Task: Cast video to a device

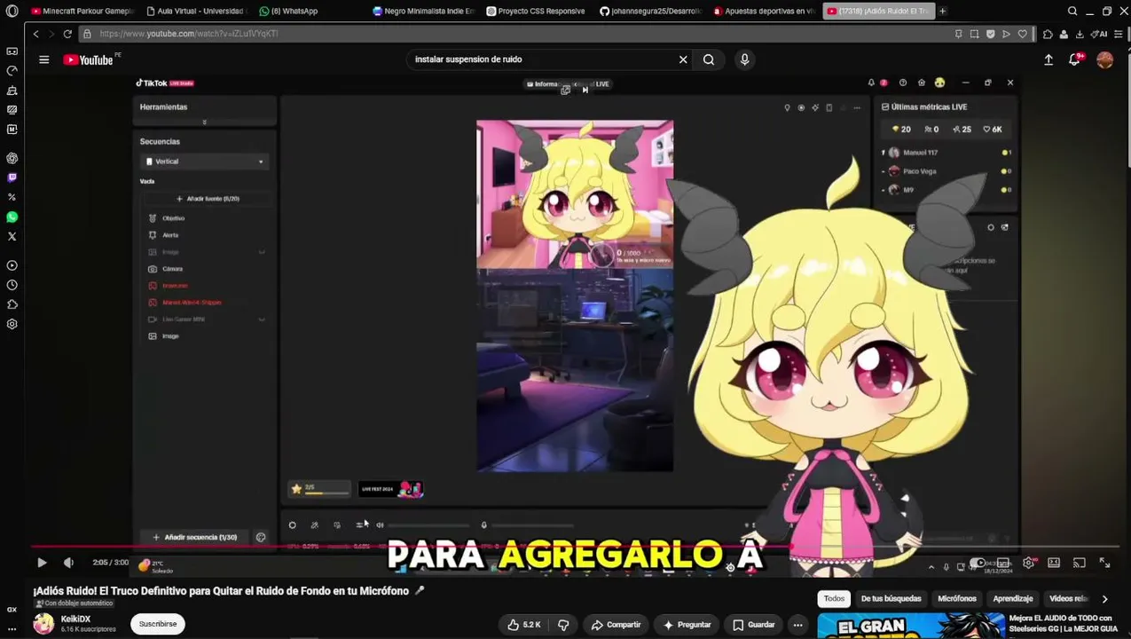Action: (x=1079, y=563)
